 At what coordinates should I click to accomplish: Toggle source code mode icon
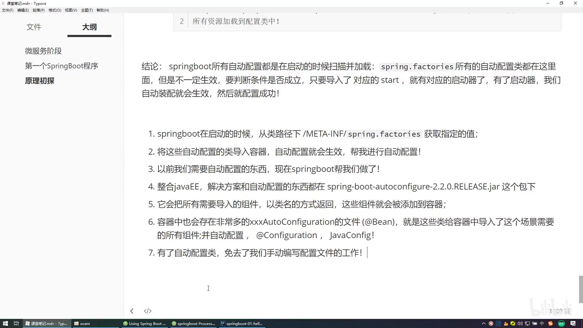[x=148, y=311]
